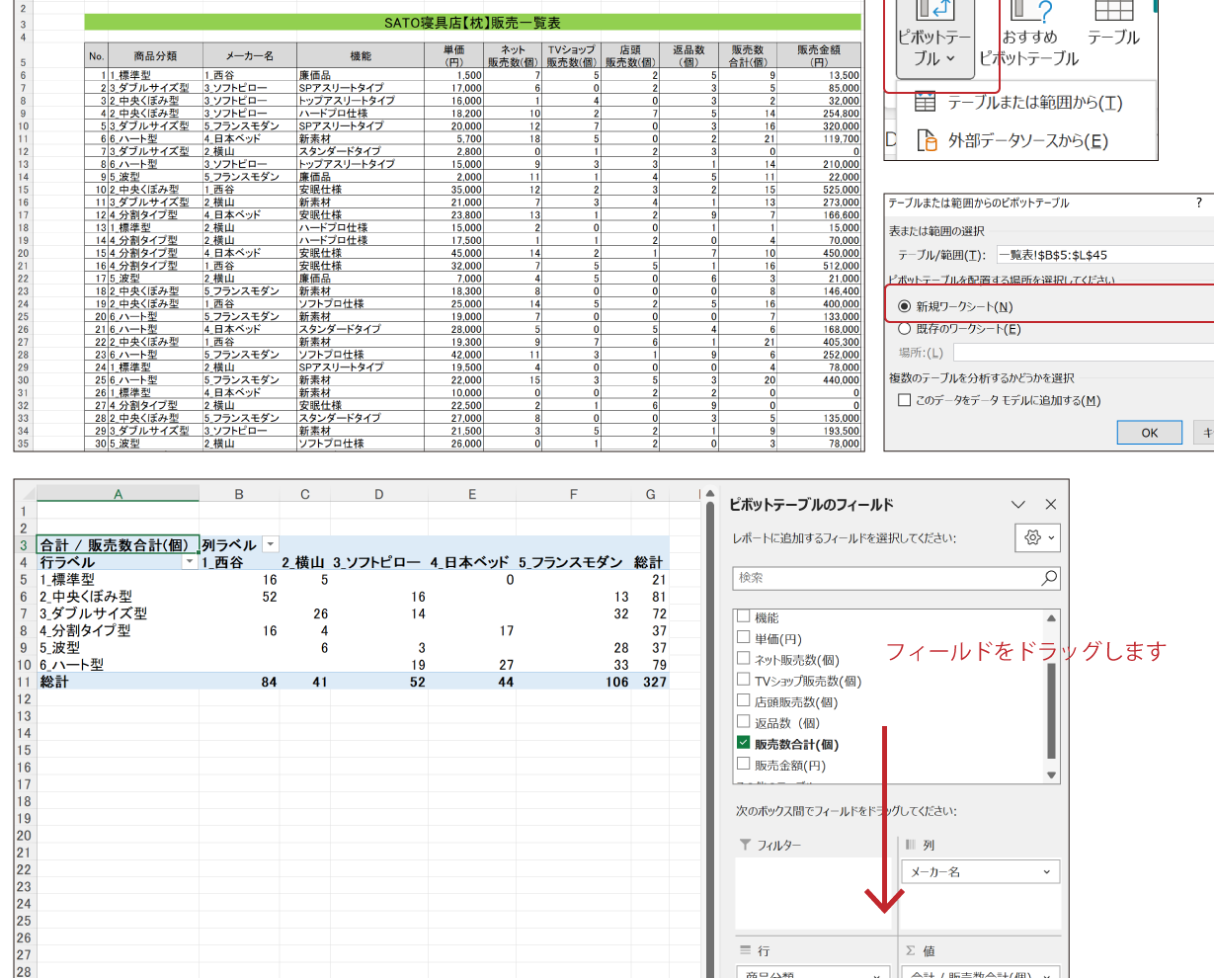Select row 11 header in pivot sheet
Viewport: 1214px width, 978px height.
point(24,682)
